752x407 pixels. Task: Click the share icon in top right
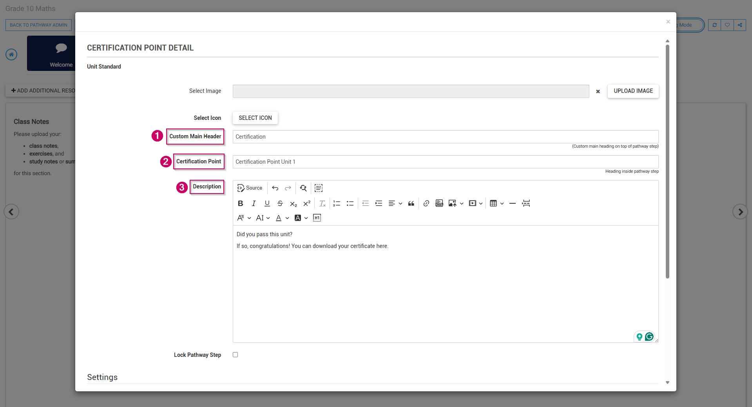click(x=740, y=25)
